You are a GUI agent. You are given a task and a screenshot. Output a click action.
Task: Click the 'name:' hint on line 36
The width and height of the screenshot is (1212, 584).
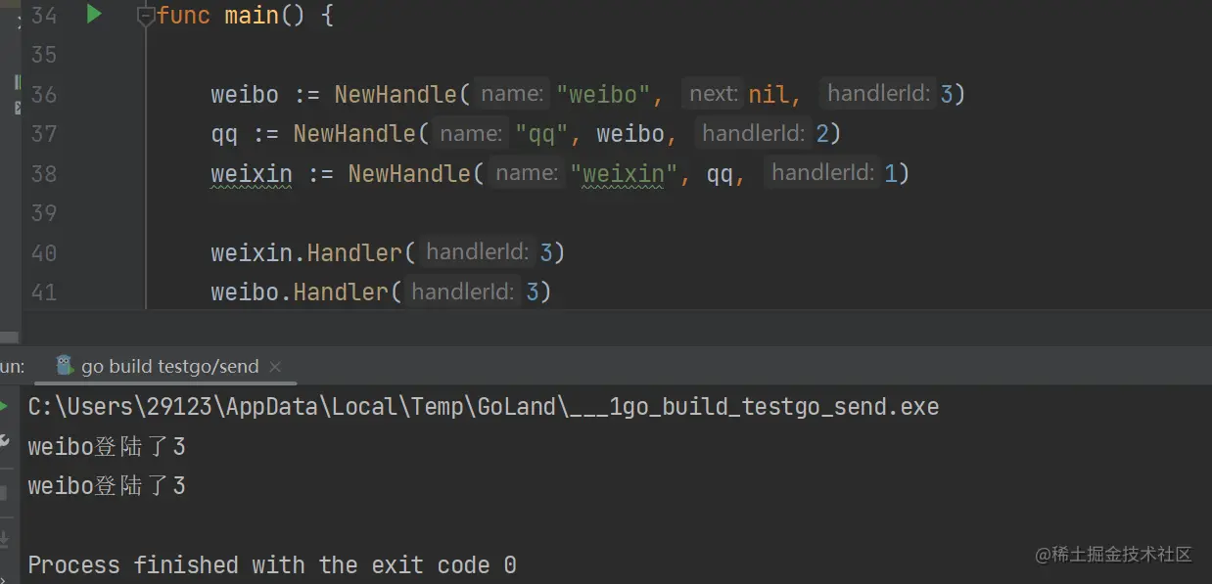(512, 94)
